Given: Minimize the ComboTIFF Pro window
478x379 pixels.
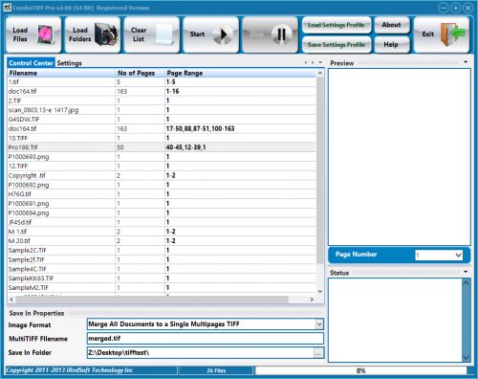Looking at the screenshot, I should (444, 8).
